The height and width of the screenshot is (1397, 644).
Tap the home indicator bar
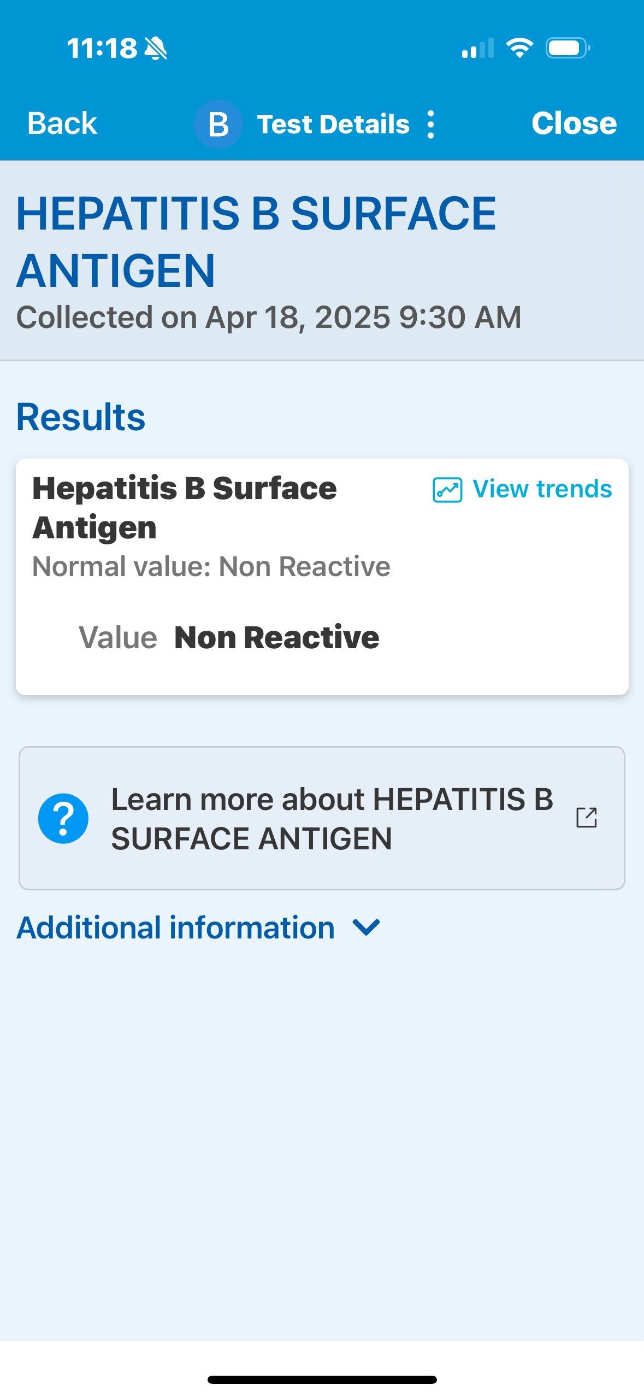[x=322, y=1380]
